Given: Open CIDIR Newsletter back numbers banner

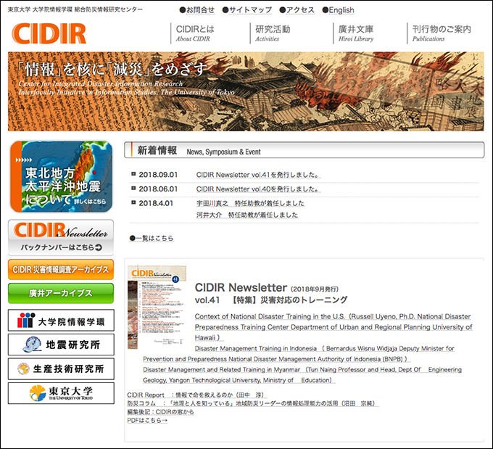Looking at the screenshot, I should click(61, 238).
